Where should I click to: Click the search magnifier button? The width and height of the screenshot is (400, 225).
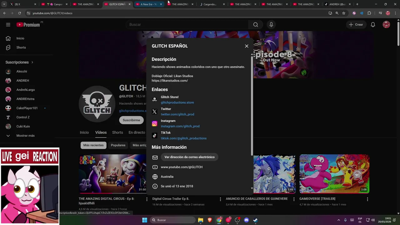coord(256,25)
